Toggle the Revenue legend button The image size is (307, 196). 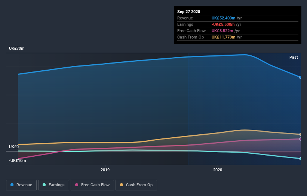pyautogui.click(x=21, y=185)
